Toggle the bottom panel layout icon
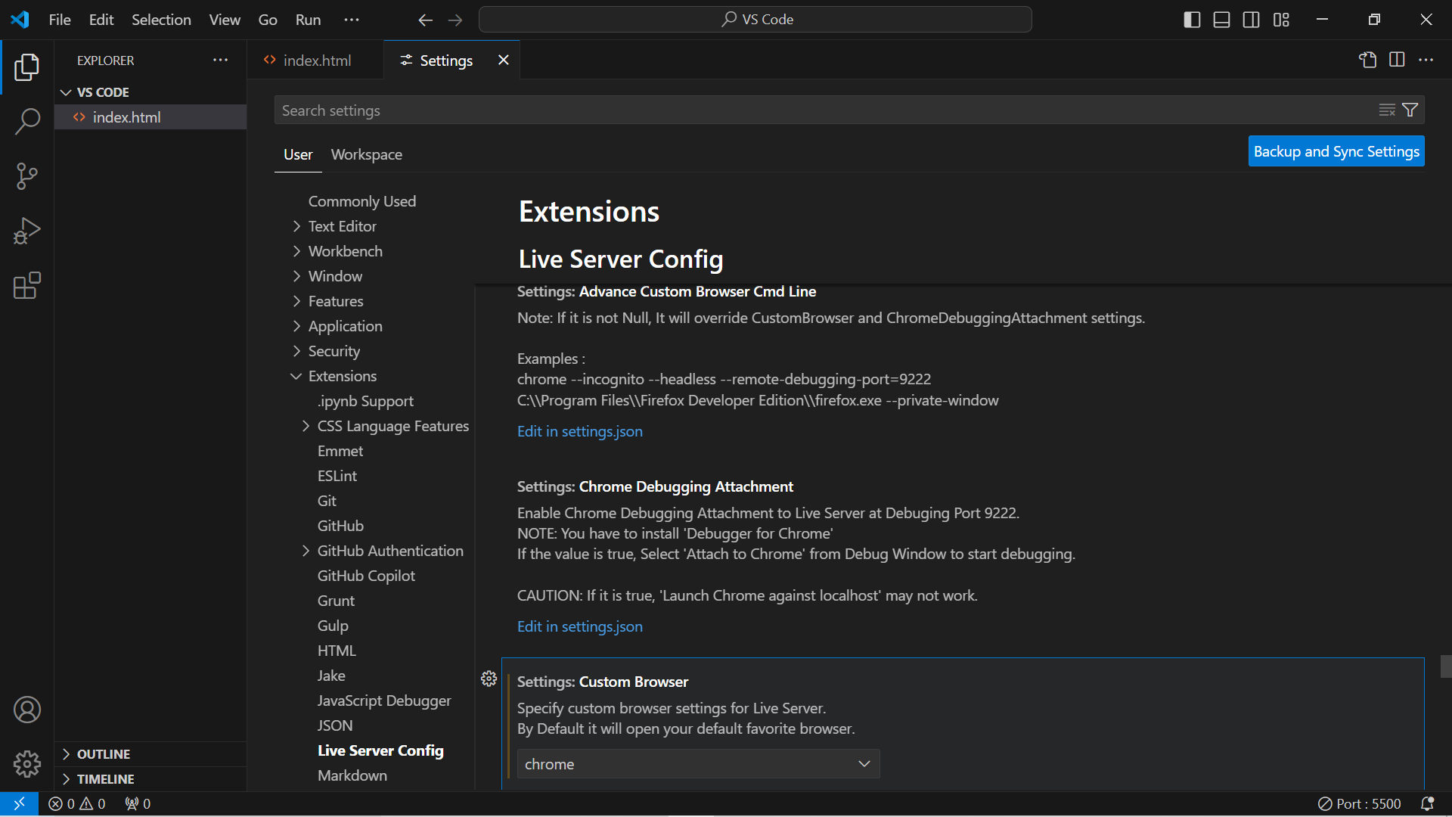Image resolution: width=1452 pixels, height=817 pixels. pos(1221,20)
